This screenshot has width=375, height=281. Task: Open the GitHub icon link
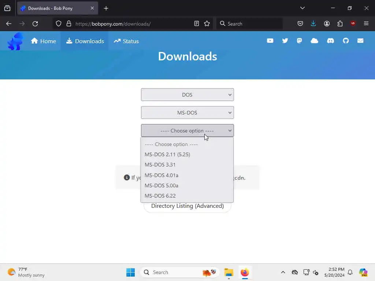pos(346,41)
